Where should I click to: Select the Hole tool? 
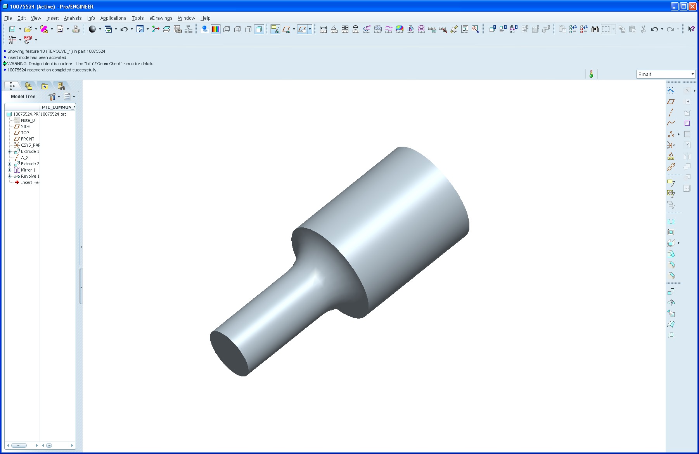pos(671,221)
